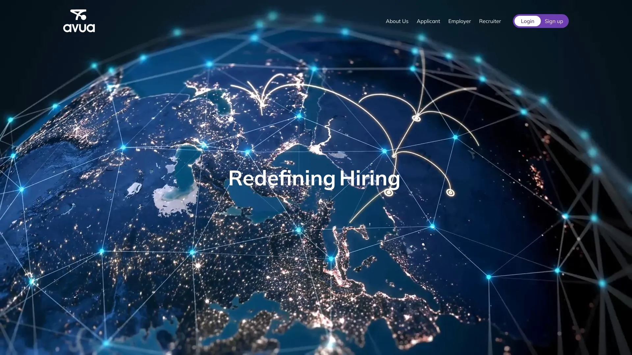Open Employer from the top navigation
The width and height of the screenshot is (632, 355).
click(x=460, y=21)
